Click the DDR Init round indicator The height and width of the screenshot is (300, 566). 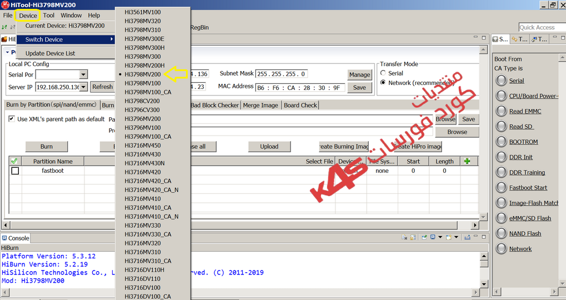click(x=501, y=157)
